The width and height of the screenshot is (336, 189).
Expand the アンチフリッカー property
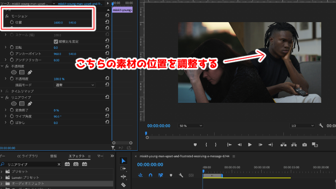(6, 59)
